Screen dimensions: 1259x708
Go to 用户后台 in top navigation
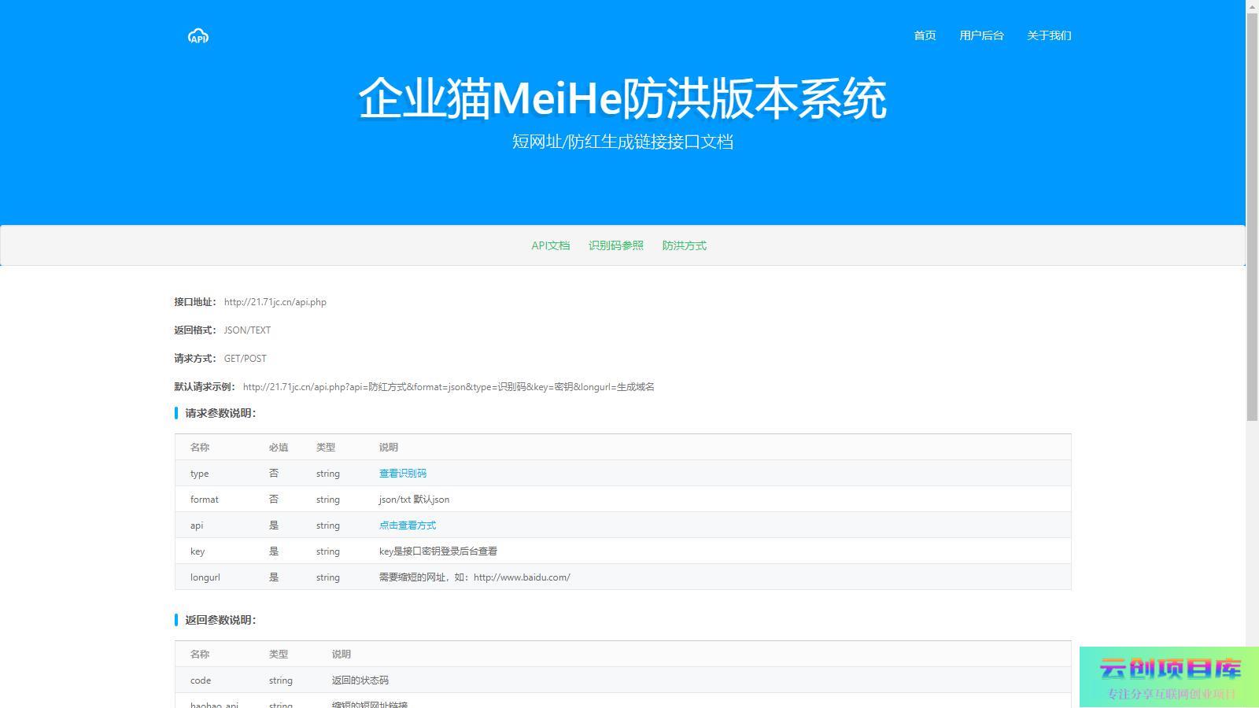(x=981, y=35)
